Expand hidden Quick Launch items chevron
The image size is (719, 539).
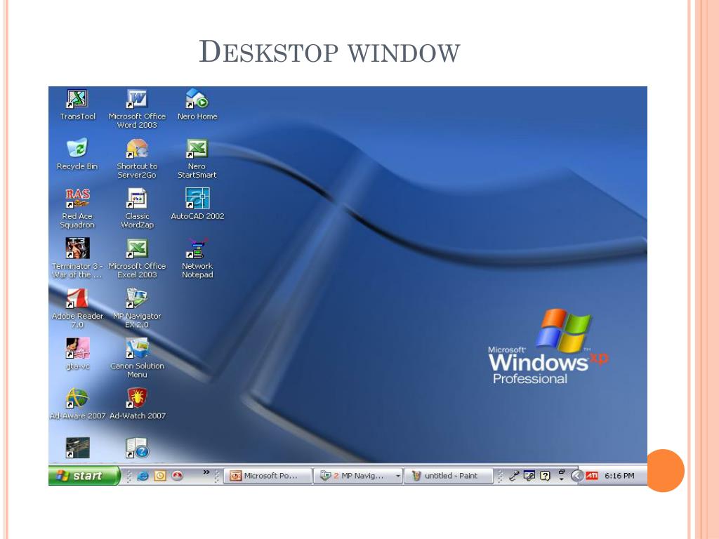pyautogui.click(x=206, y=472)
